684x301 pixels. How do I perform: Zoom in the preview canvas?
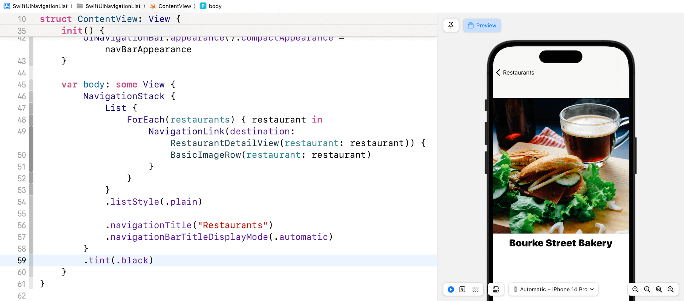[x=670, y=289]
